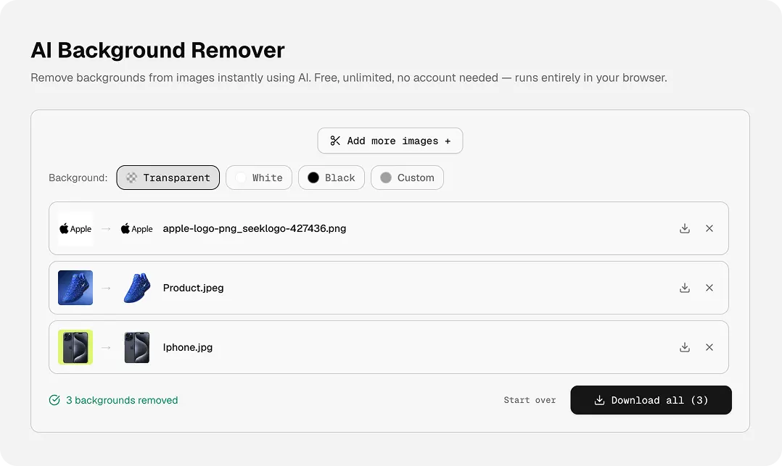
Task: Download the Iphone.jpg result
Action: point(685,347)
